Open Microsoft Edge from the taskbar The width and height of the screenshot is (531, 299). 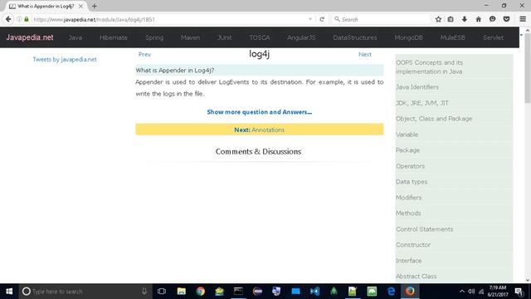(391, 292)
